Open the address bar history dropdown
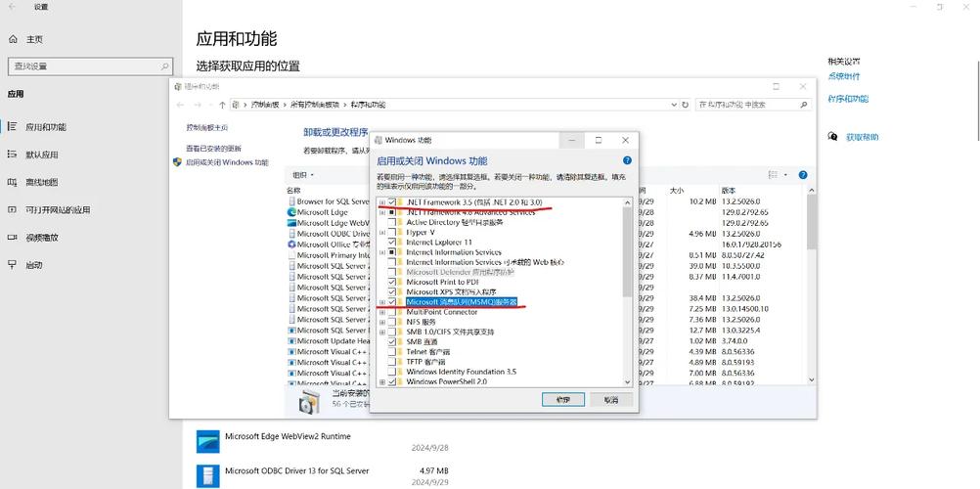980x489 pixels. coord(674,105)
